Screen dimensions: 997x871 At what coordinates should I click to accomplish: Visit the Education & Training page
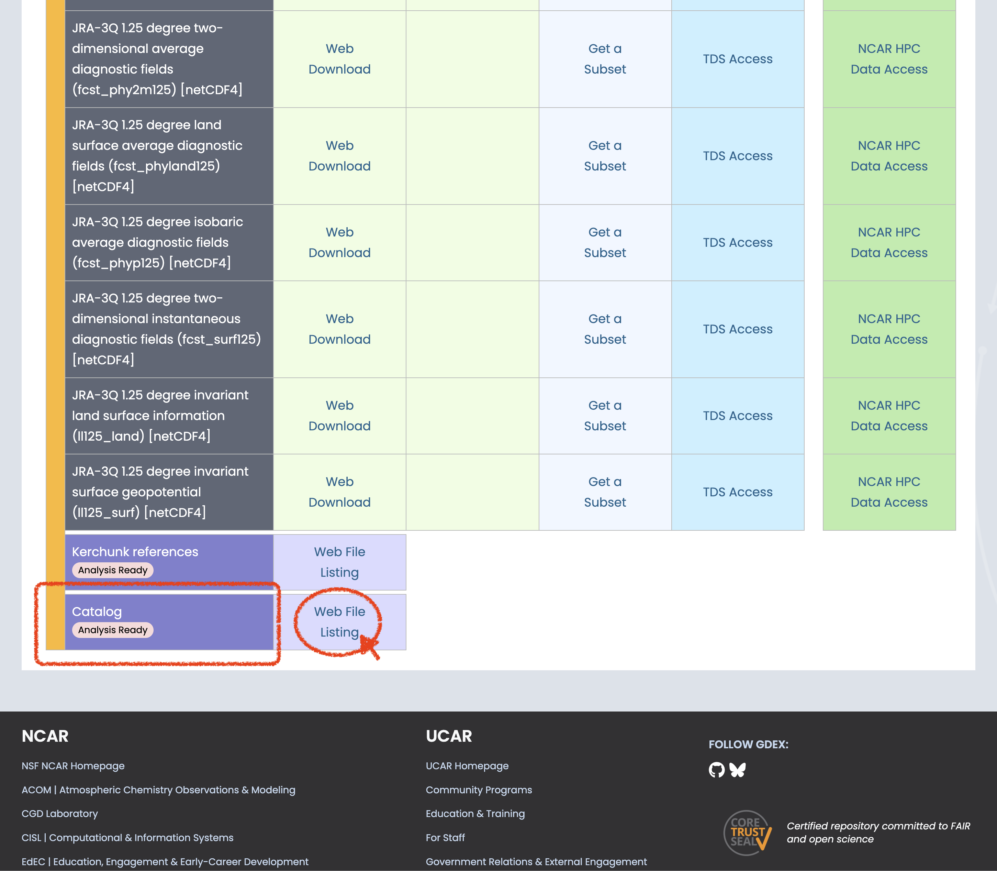[475, 813]
